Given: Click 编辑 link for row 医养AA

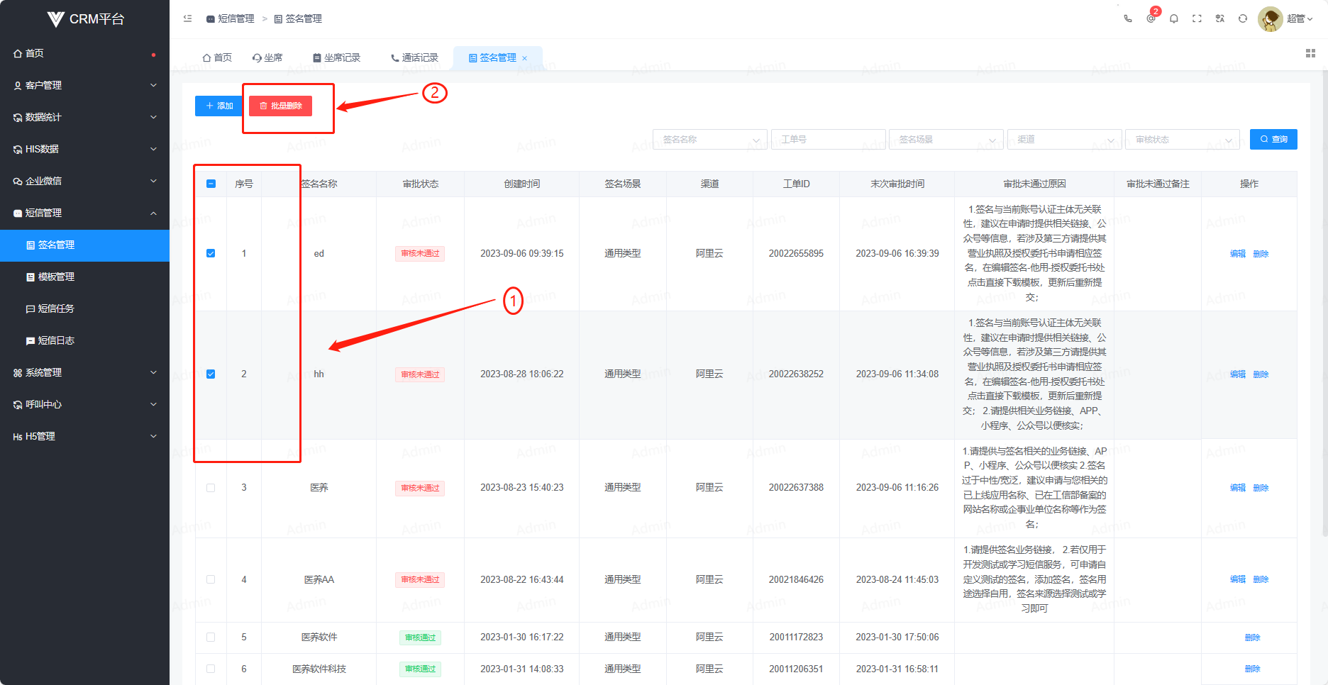Looking at the screenshot, I should pyautogui.click(x=1238, y=579).
